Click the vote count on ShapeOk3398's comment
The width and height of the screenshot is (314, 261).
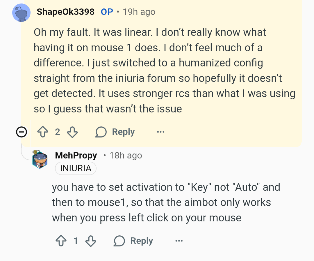coord(58,132)
